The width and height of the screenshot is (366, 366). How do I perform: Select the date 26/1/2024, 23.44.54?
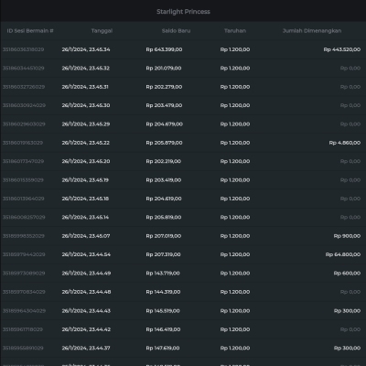click(x=86, y=254)
